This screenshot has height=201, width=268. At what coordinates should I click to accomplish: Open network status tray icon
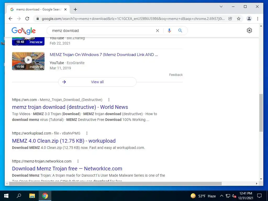point(228,196)
